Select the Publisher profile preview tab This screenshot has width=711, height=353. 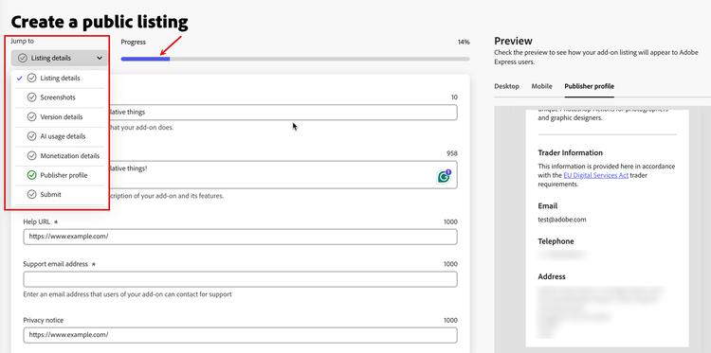click(x=589, y=86)
